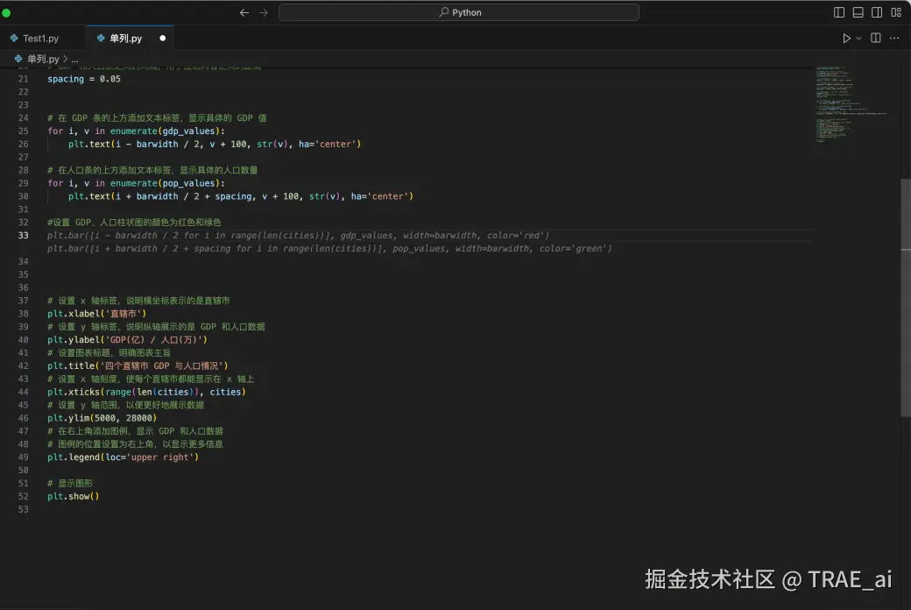Run the Python file with the play button

click(x=846, y=39)
